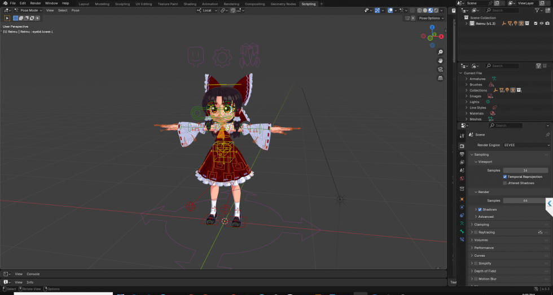The width and height of the screenshot is (553, 295).
Task: Hide Reimu collection with eye icon
Action: (x=541, y=24)
